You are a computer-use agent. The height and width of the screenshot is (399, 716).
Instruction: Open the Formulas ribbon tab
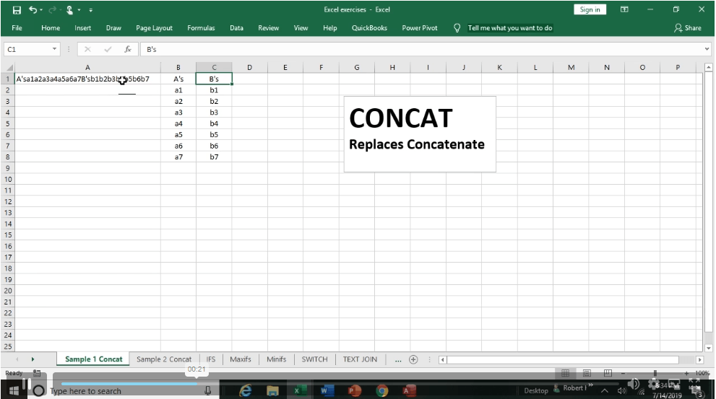201,28
